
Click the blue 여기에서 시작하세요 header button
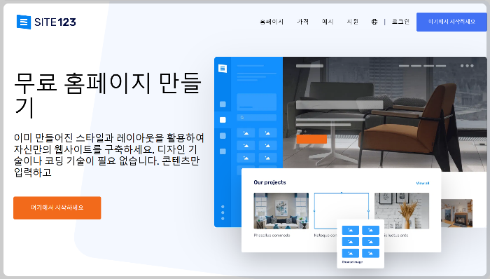point(451,22)
